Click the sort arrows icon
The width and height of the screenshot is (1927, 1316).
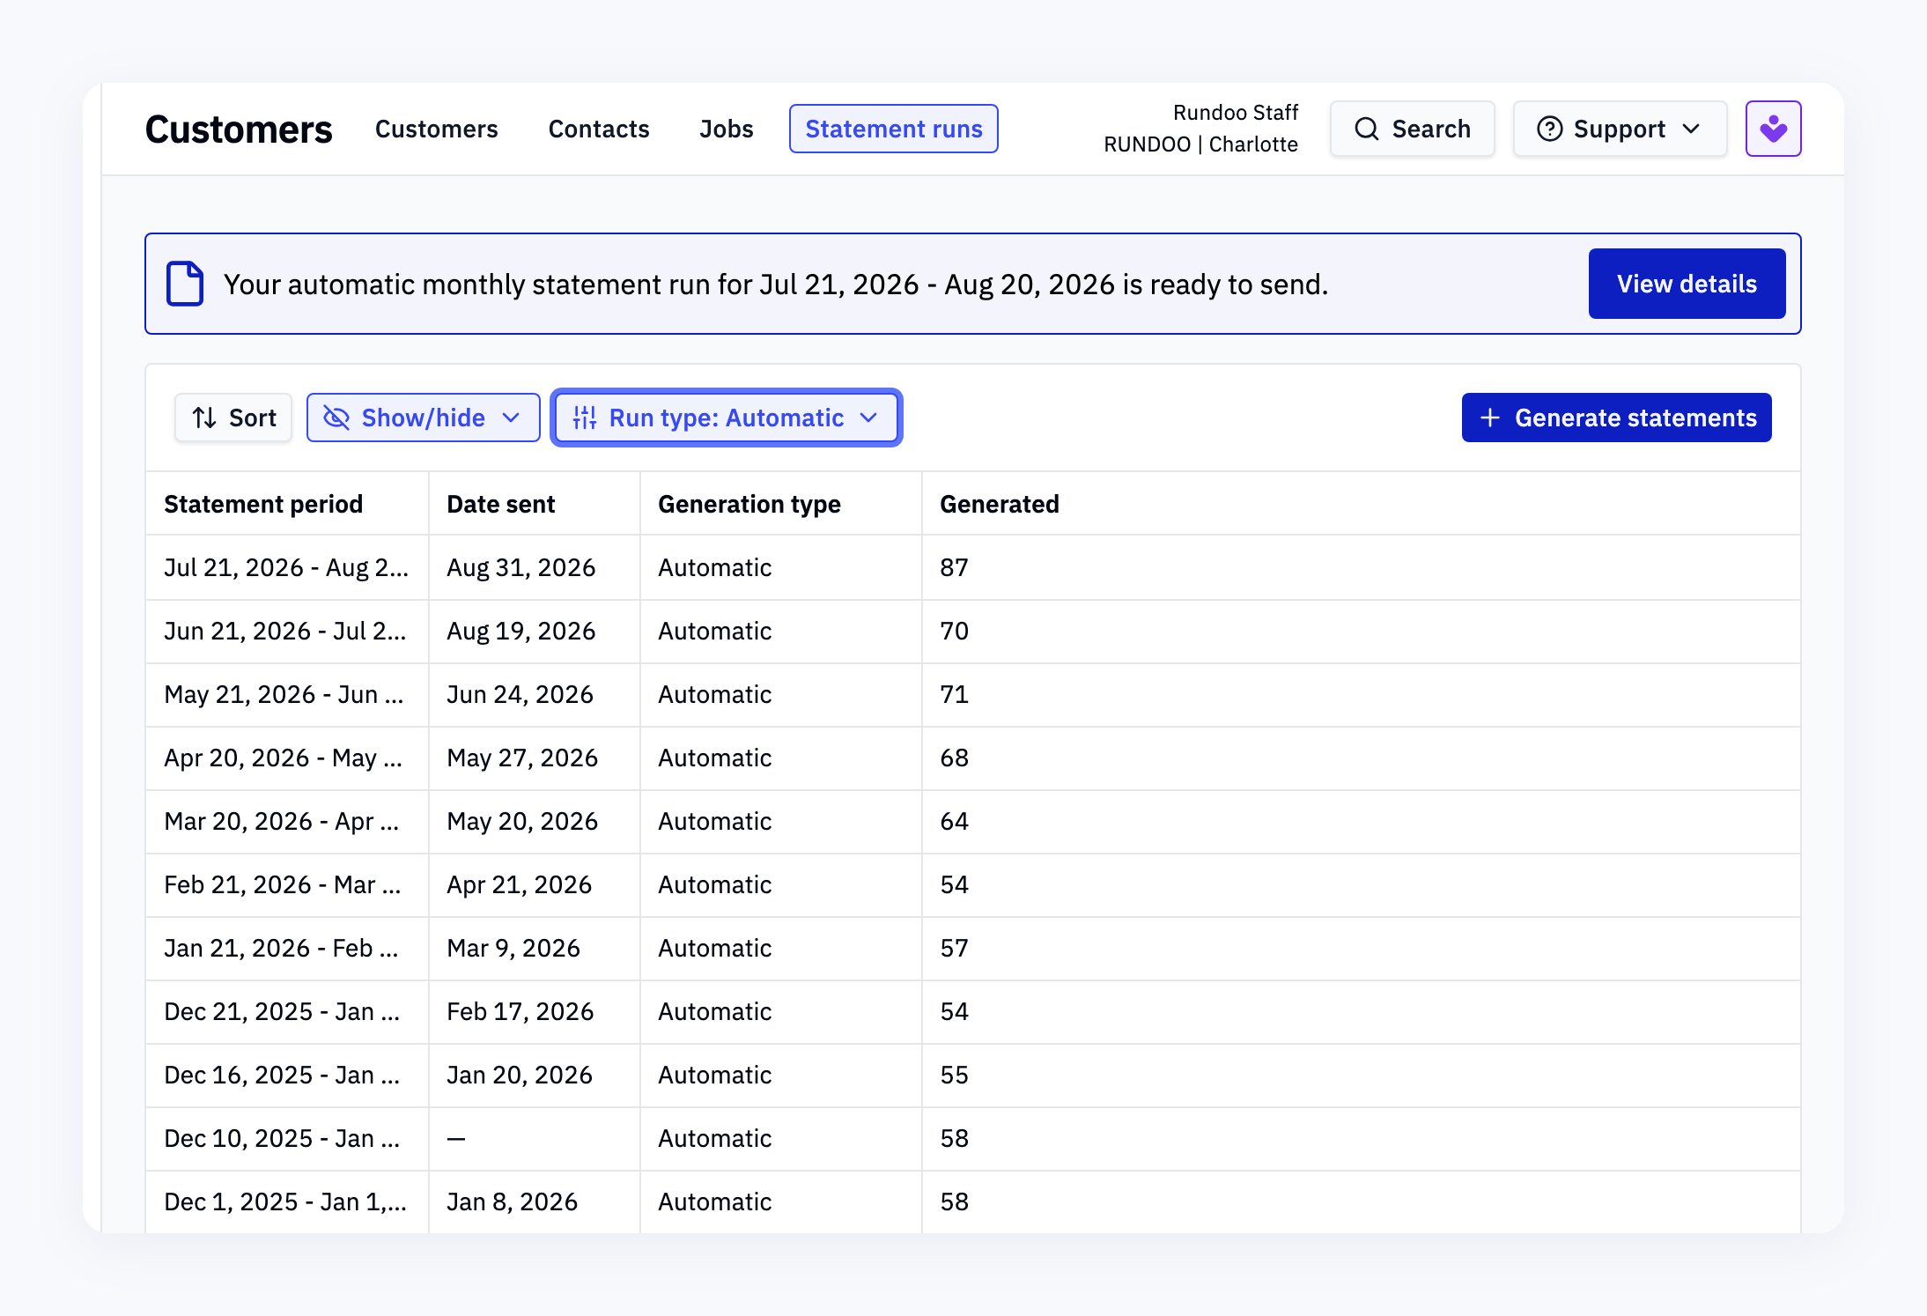pyautogui.click(x=204, y=418)
